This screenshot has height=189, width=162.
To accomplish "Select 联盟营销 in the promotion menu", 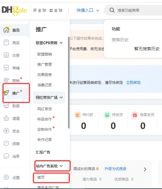I will click(45, 54).
